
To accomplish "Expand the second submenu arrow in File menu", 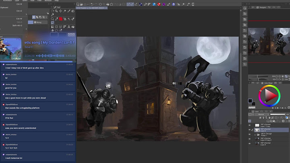I will [x=26, y=29].
